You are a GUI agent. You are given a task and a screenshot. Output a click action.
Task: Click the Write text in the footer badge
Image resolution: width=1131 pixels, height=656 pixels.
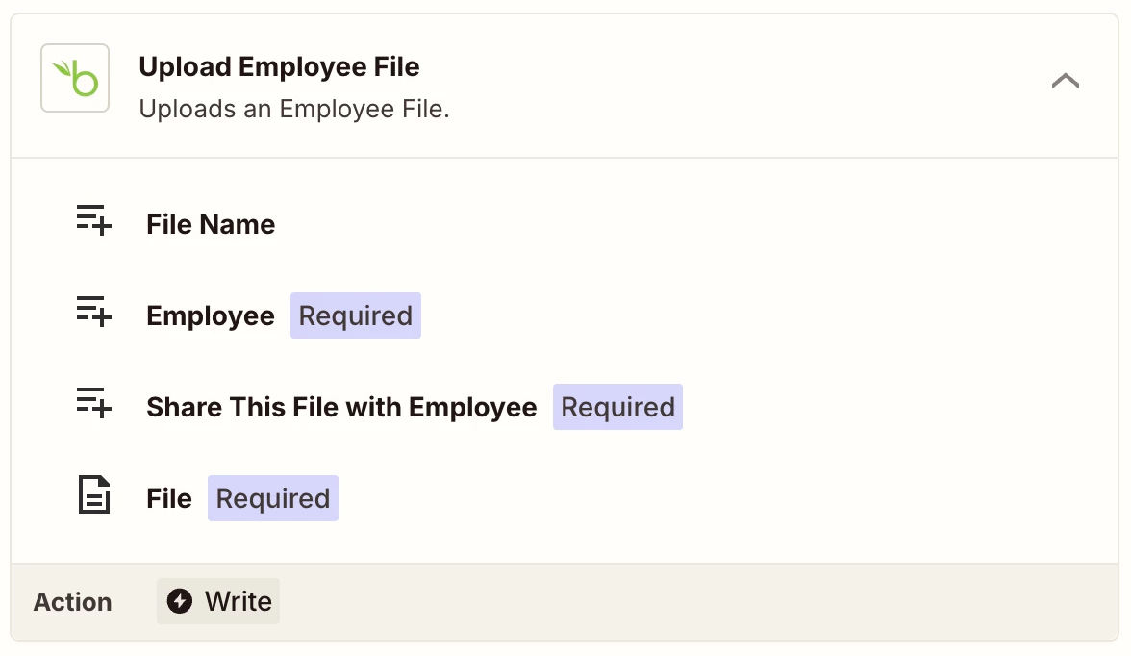click(239, 602)
